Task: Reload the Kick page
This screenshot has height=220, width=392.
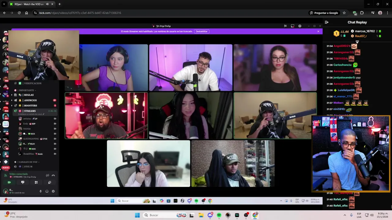Action: (19, 13)
